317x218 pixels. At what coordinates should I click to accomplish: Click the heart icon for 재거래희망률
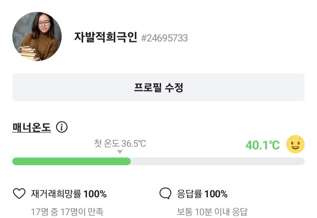pyautogui.click(x=19, y=194)
